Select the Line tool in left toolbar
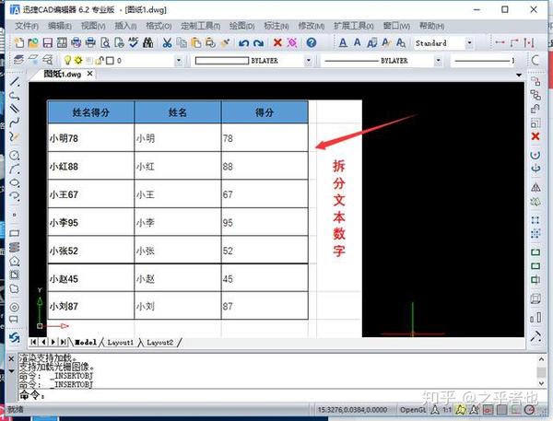This screenshot has height=421, width=553. pyautogui.click(x=15, y=82)
